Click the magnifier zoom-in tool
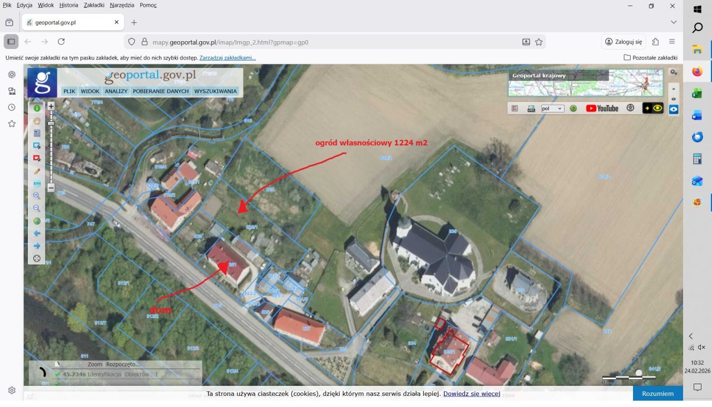This screenshot has height=407, width=712. (37, 196)
